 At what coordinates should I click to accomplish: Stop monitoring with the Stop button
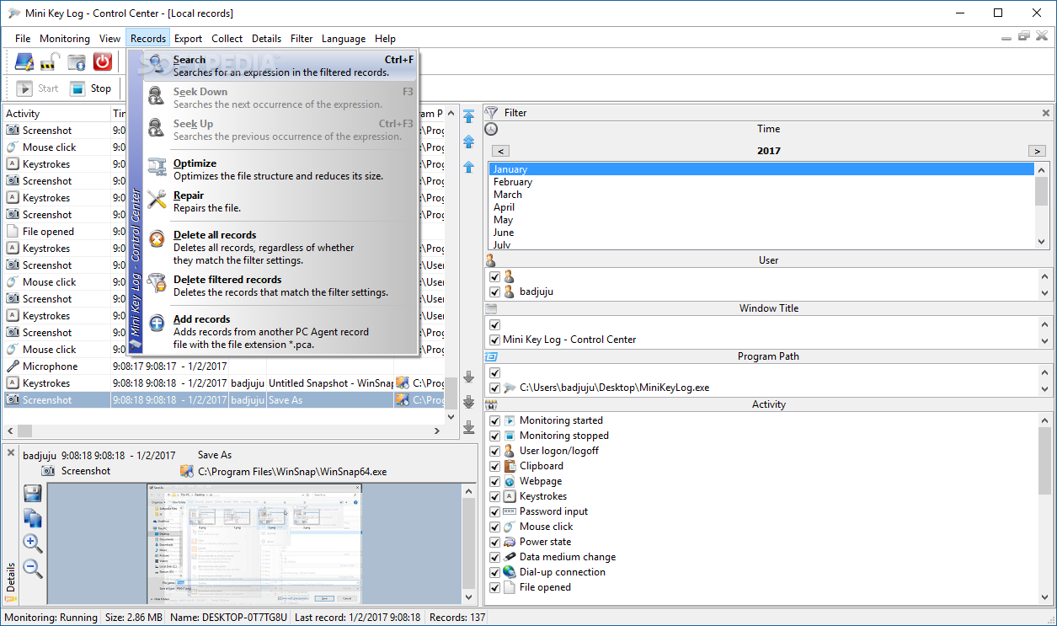click(91, 88)
